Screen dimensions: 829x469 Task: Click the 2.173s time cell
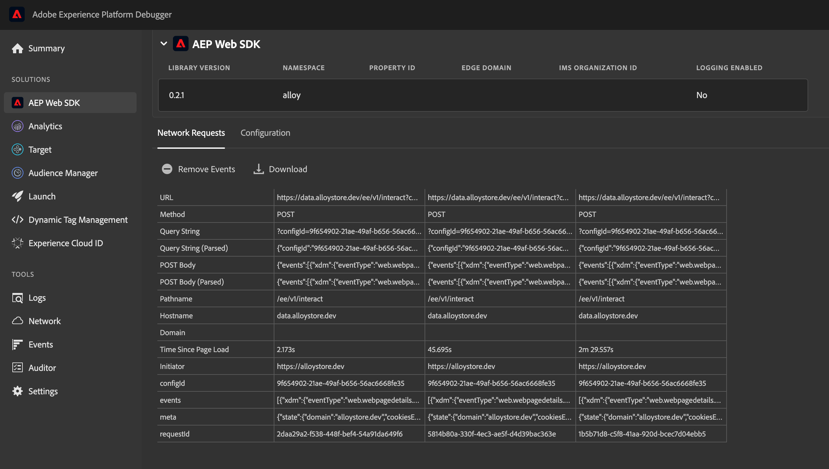tap(349, 349)
